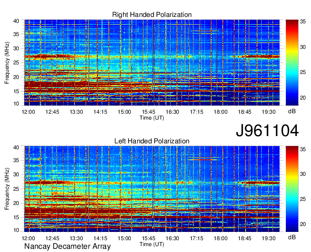Click 17:15 tick on right-handed plot time axis
Screen dimensions: 311x252
coord(197,112)
